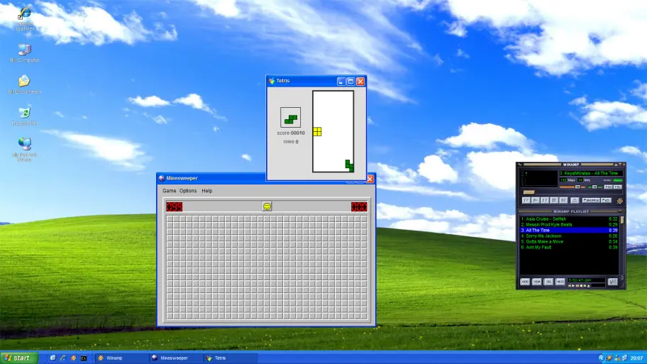The image size is (647, 364).
Task: Open the Winamp playlist LIST OPTS menu
Action: tap(613, 282)
